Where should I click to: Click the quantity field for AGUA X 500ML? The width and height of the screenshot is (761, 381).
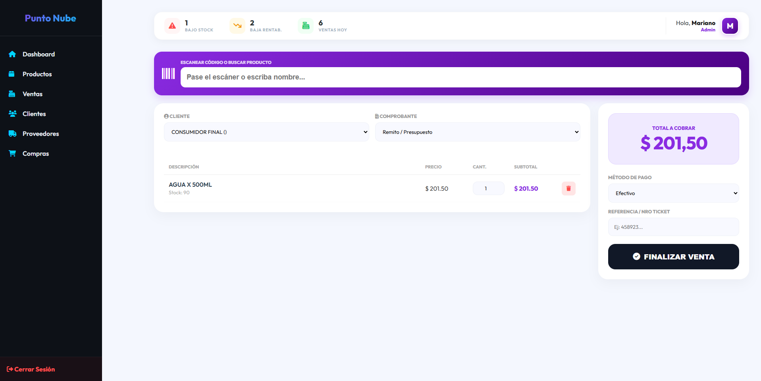488,188
